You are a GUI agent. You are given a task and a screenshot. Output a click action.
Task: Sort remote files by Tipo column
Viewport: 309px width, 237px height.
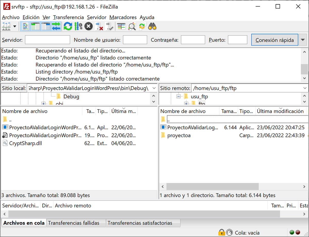(x=246, y=111)
